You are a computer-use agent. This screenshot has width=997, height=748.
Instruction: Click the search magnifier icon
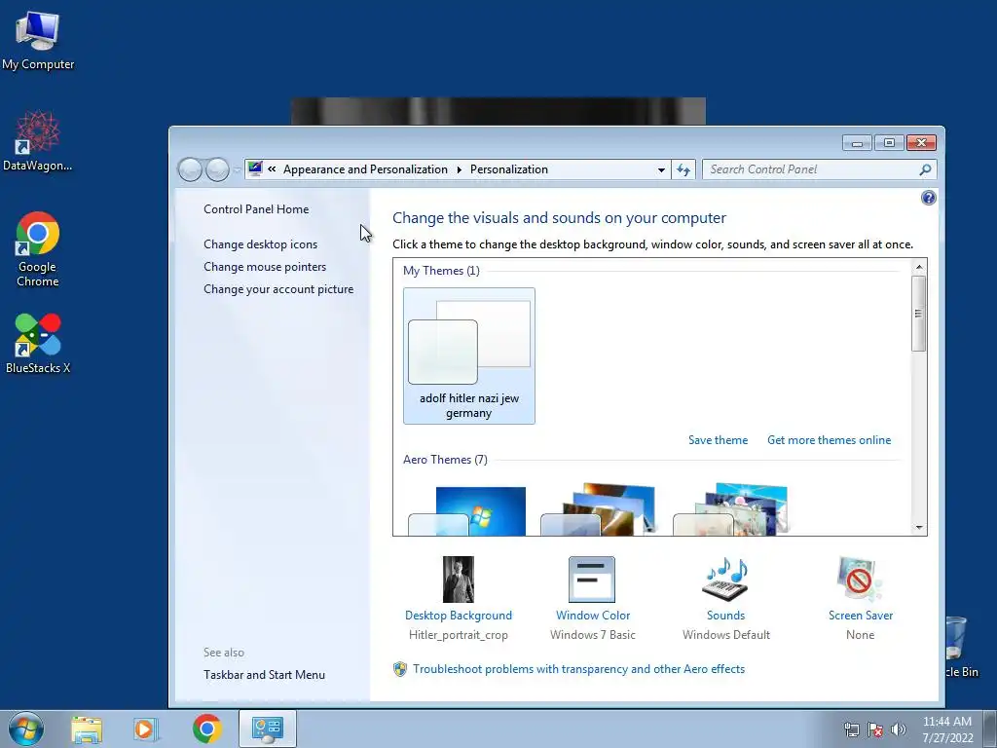[x=925, y=169]
